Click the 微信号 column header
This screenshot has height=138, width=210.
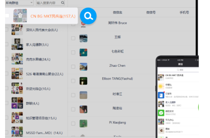tap(151, 12)
